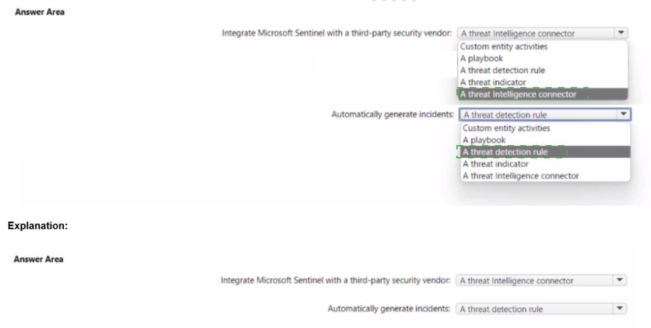Open Automatically generate incidents arrow under Explanation
The image size is (651, 328).
click(x=621, y=308)
